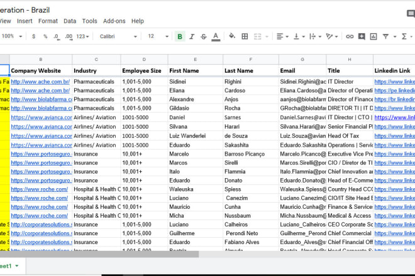Click insert chart icon
The image size is (415, 276).
[373, 36]
